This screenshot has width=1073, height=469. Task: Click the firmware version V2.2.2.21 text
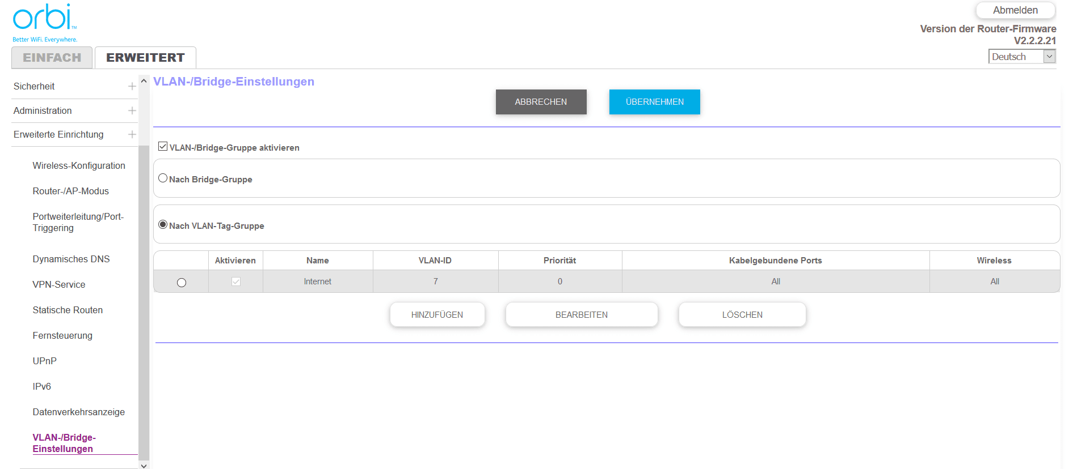tap(1035, 41)
